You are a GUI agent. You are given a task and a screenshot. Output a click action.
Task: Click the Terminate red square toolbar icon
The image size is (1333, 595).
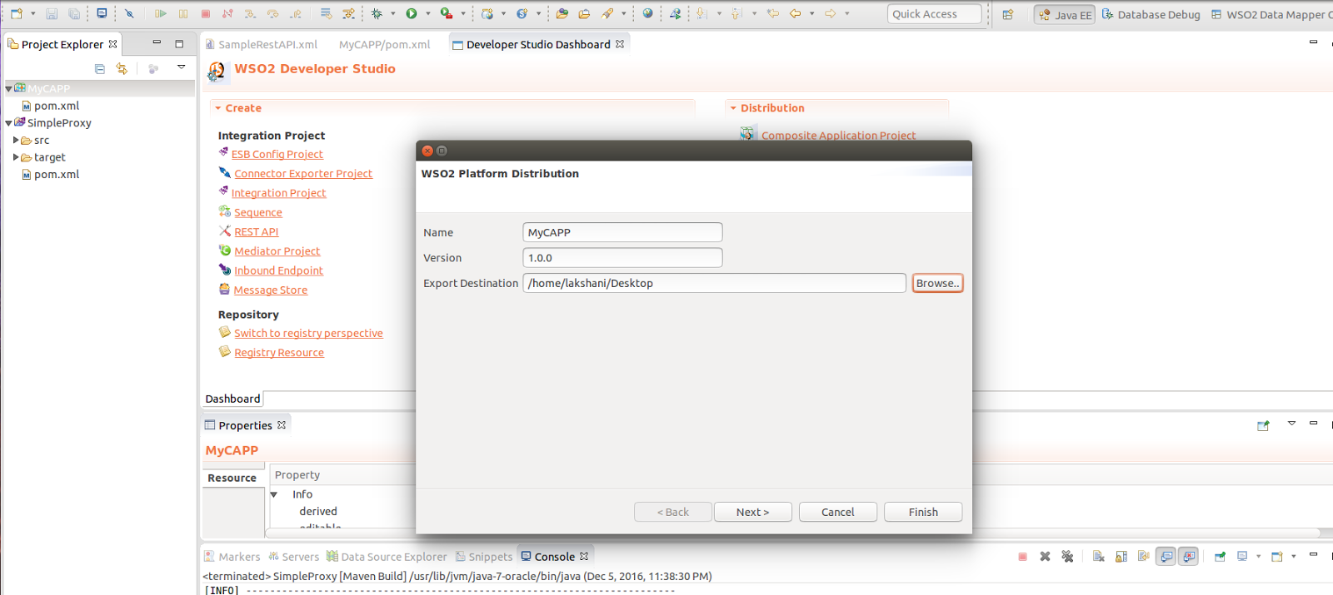click(x=206, y=13)
